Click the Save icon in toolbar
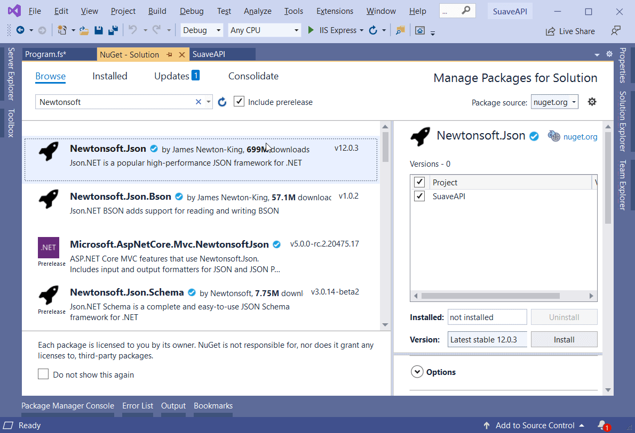 tap(98, 30)
